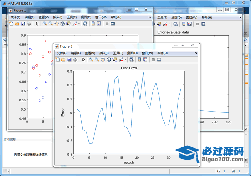Viewport: 251px width, 176px height.
Task: Insert a legend in Figure 3
Action: (x=145, y=60)
